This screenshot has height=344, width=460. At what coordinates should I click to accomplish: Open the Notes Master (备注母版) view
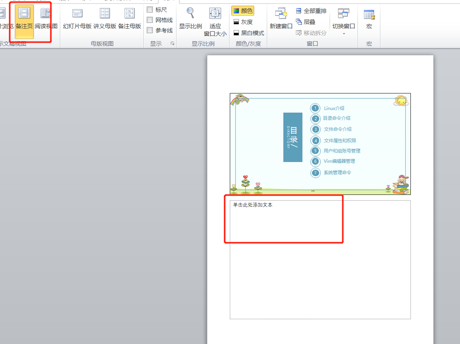[x=130, y=20]
